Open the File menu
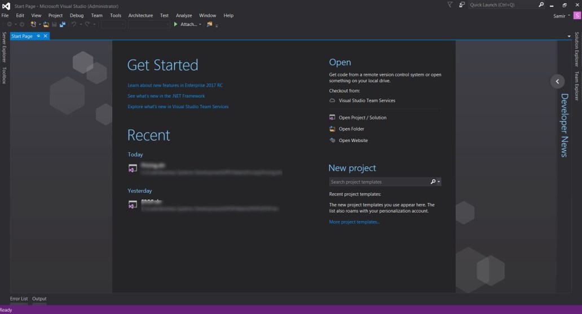 pos(5,16)
